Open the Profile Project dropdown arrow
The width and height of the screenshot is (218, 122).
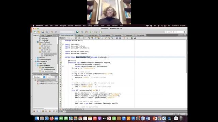103,32
